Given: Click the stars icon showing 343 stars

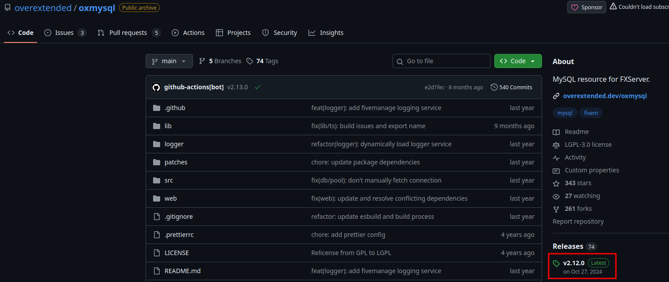Looking at the screenshot, I should click(556, 183).
